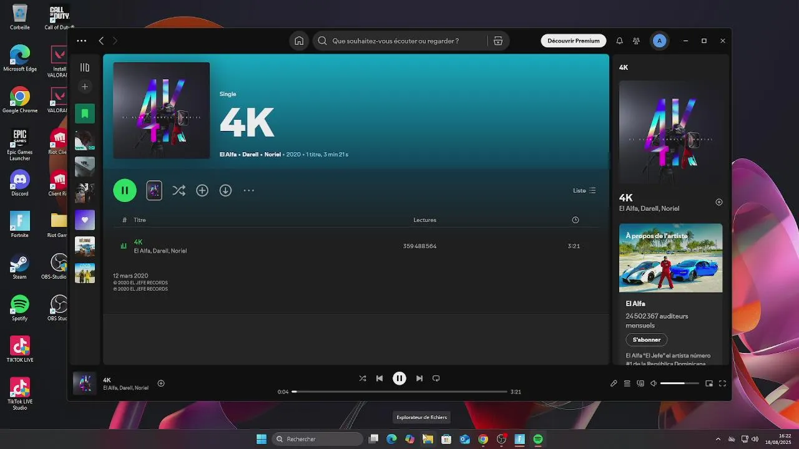Click the 4K album cover image
This screenshot has width=799, height=449.
[x=161, y=110]
